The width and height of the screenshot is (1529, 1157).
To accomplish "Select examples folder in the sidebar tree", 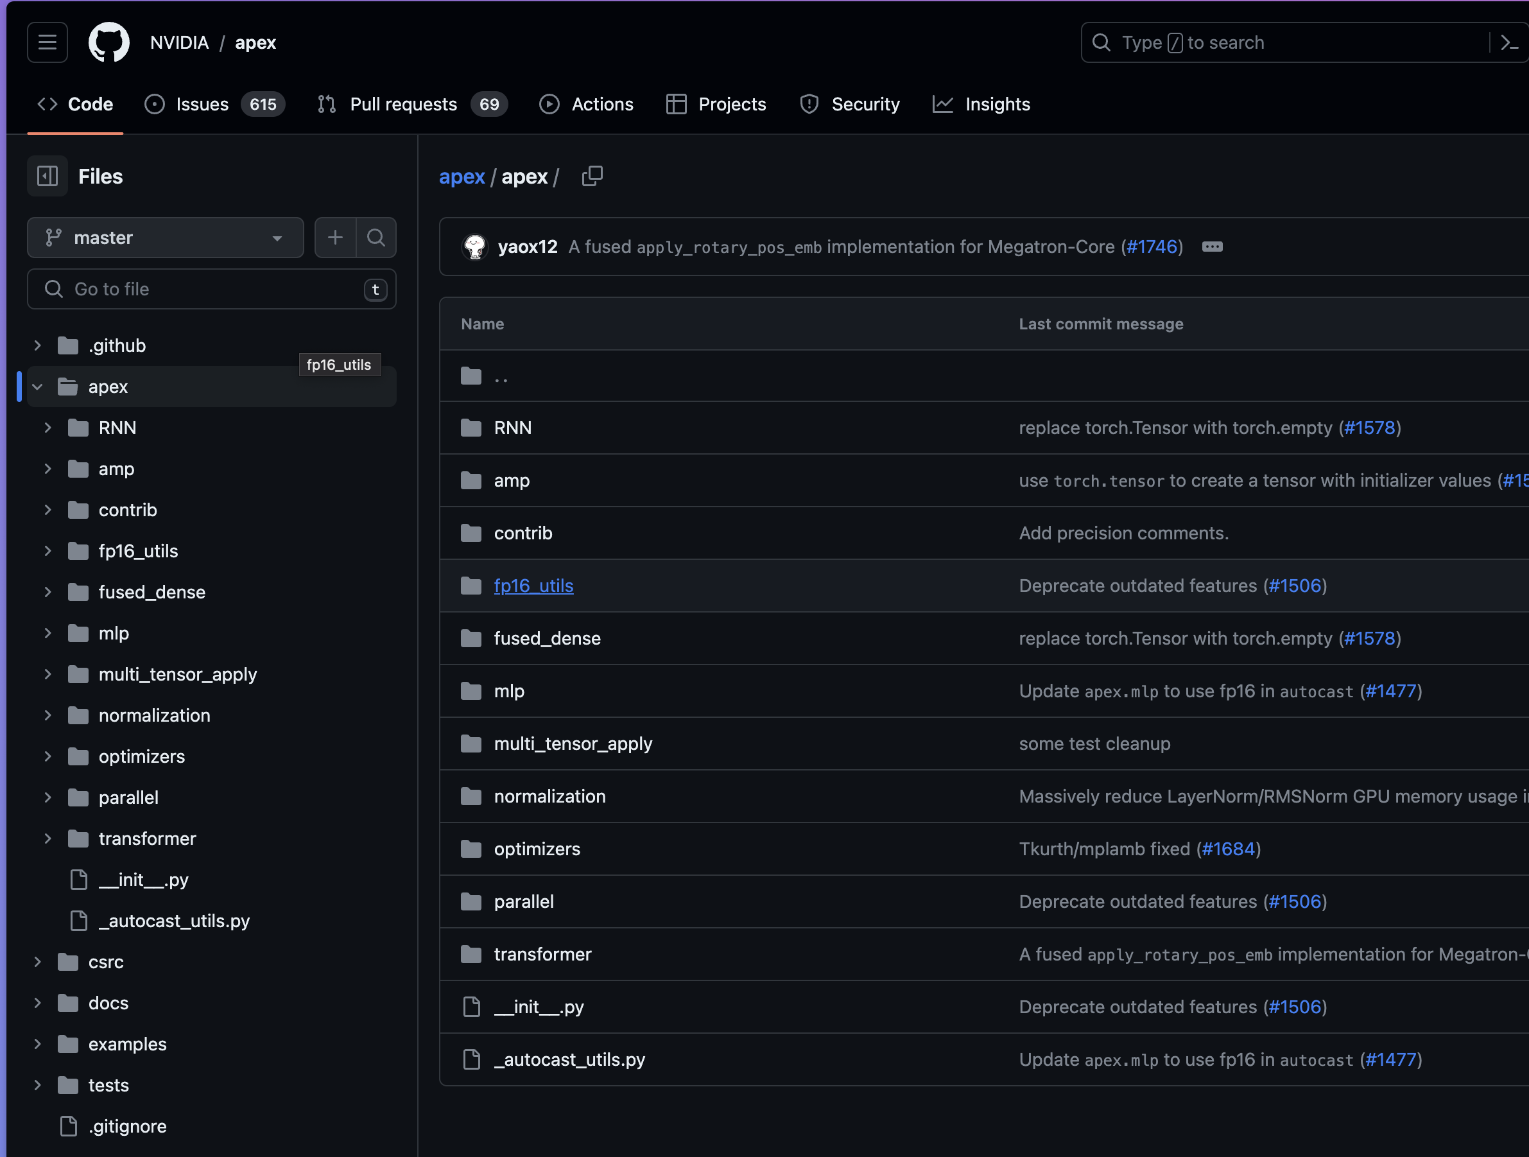I will click(x=127, y=1043).
